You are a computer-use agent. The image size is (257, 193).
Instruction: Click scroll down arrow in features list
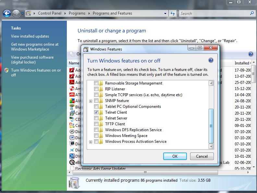[211, 146]
